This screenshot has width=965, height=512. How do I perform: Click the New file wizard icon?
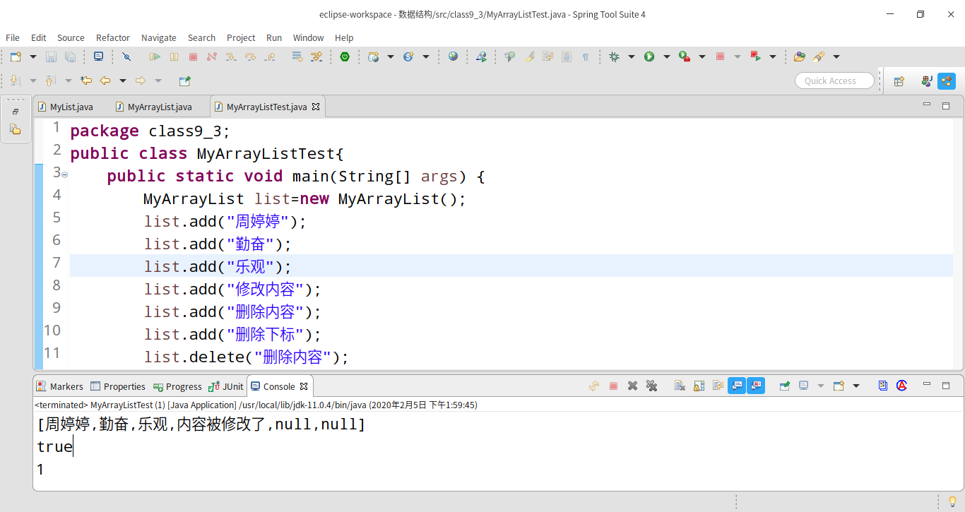(16, 56)
